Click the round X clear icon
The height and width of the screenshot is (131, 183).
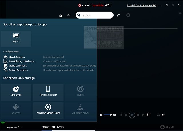pyautogui.click(x=128, y=15)
